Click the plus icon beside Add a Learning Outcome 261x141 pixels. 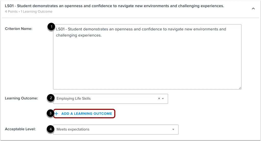point(57,114)
